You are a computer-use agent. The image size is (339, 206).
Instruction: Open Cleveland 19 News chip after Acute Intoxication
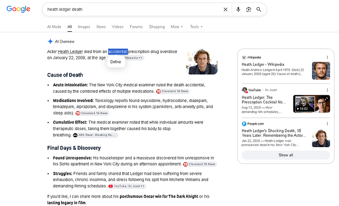(x=173, y=91)
